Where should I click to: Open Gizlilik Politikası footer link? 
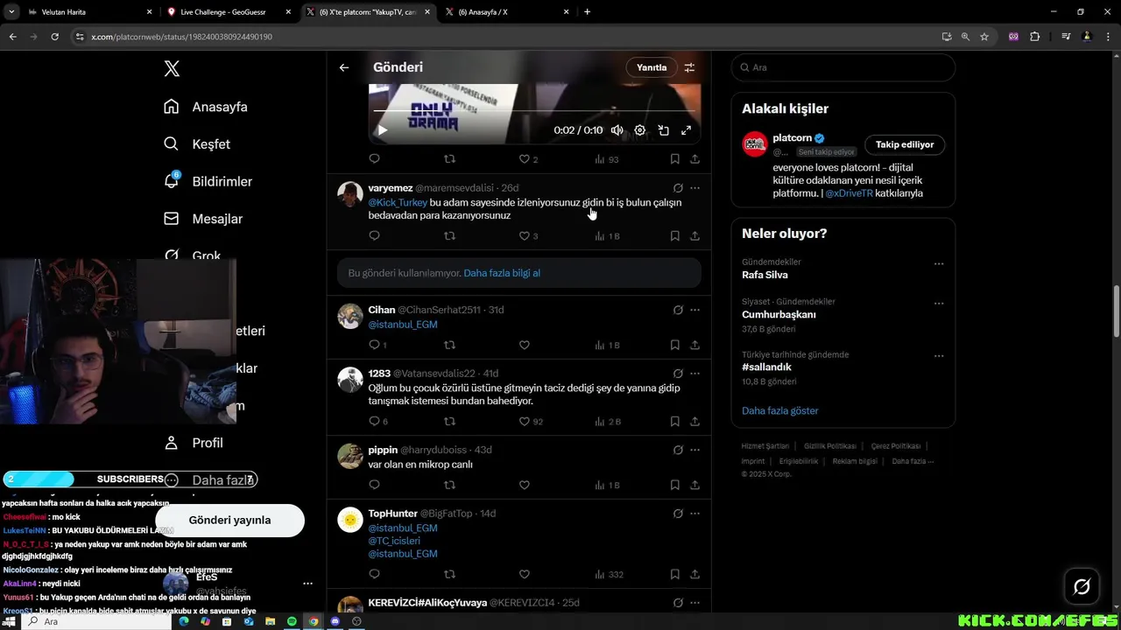pyautogui.click(x=830, y=446)
